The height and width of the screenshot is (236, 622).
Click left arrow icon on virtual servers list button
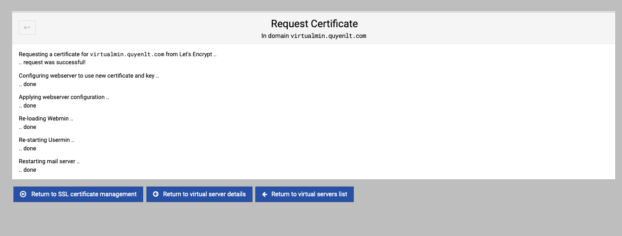265,194
